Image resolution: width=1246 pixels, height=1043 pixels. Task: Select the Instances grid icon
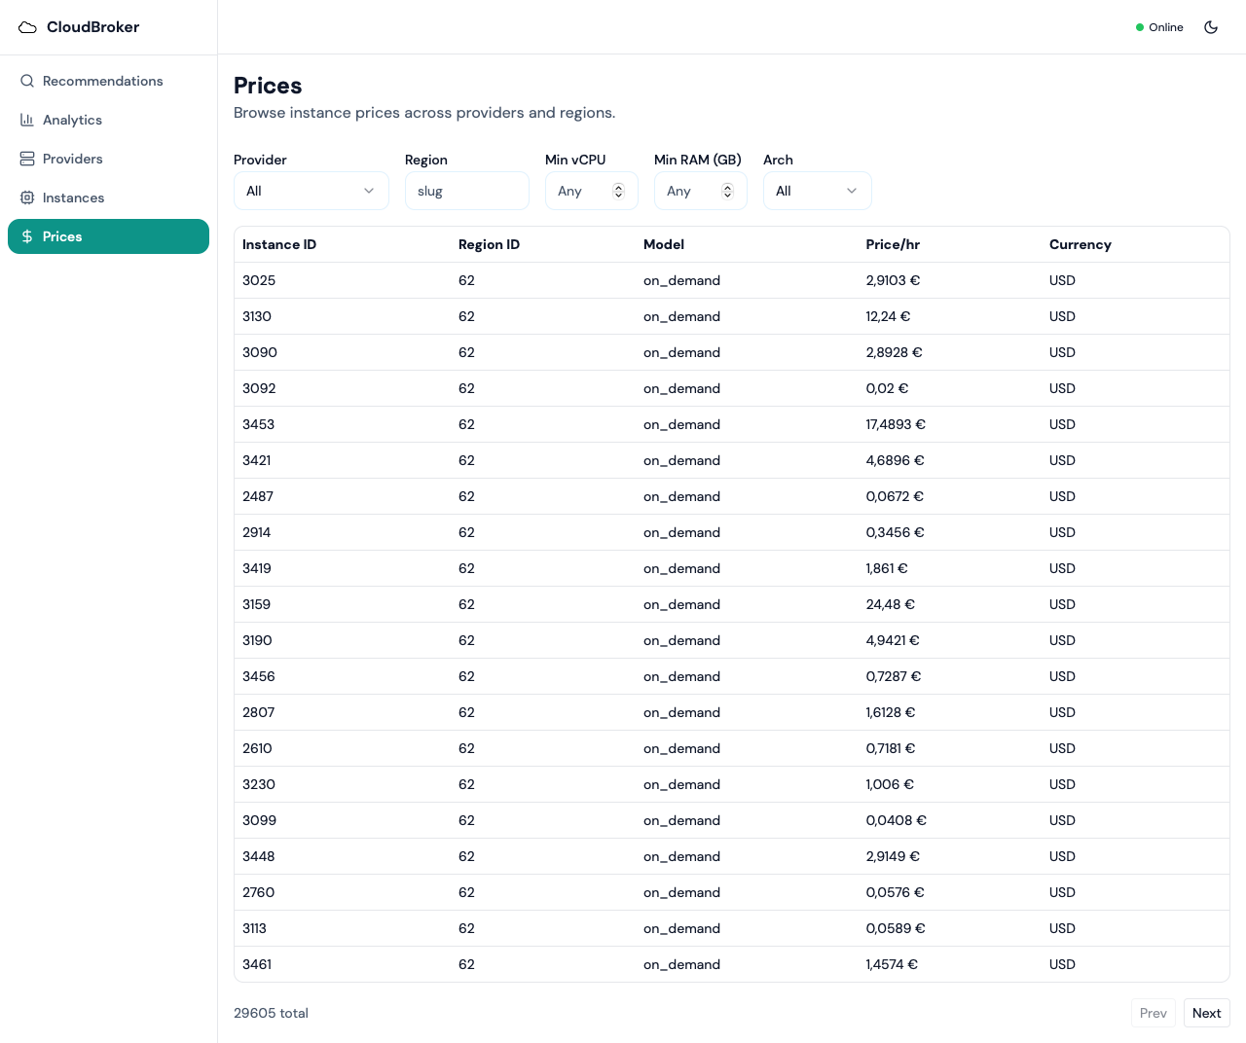[x=27, y=198]
